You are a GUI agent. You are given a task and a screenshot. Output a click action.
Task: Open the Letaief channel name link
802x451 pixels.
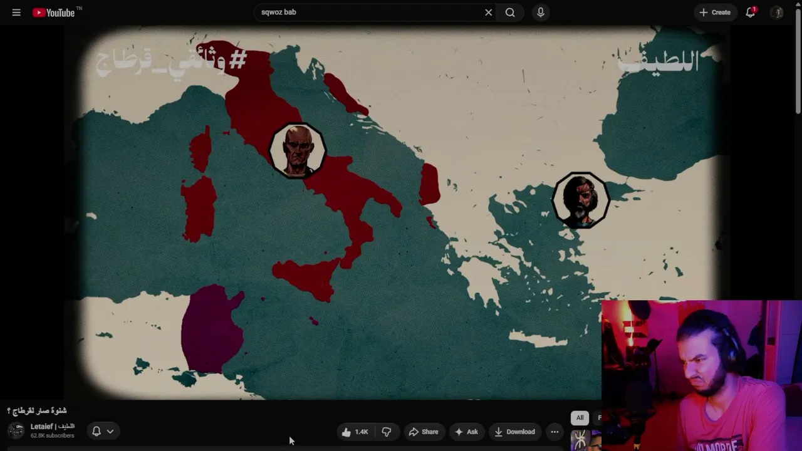click(x=53, y=427)
